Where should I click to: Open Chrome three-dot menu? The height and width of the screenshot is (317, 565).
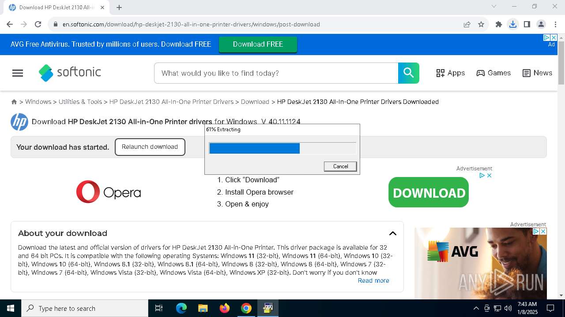[x=555, y=24]
